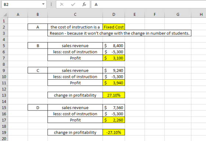
Task: Select row 20 header
Action: 4,138
